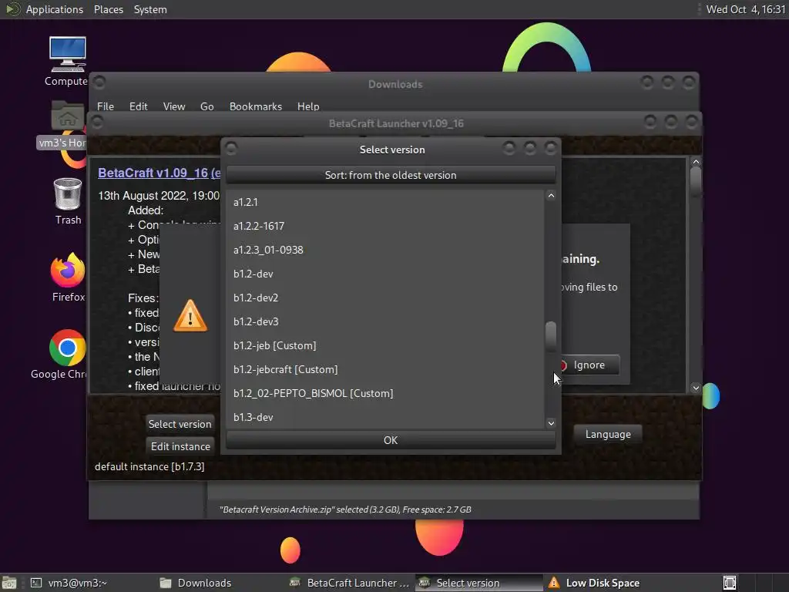Click the clock showing Wed Oct 4
The image size is (789, 592).
[745, 9]
